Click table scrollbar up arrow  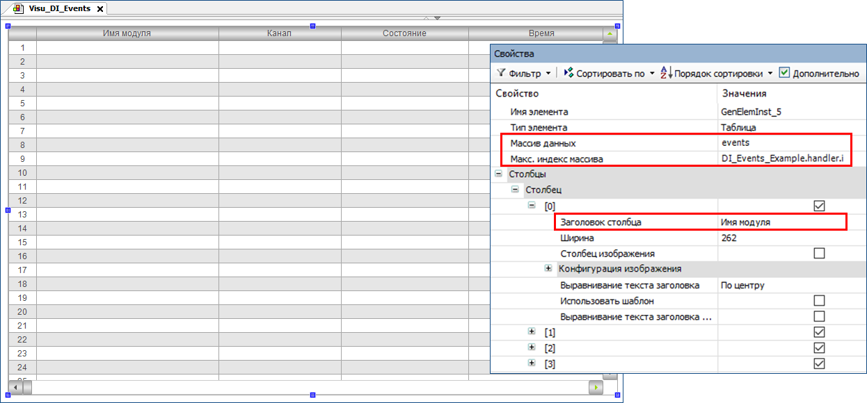610,33
